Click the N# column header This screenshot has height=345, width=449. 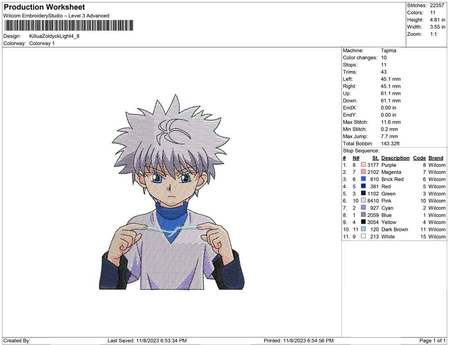coord(356,158)
